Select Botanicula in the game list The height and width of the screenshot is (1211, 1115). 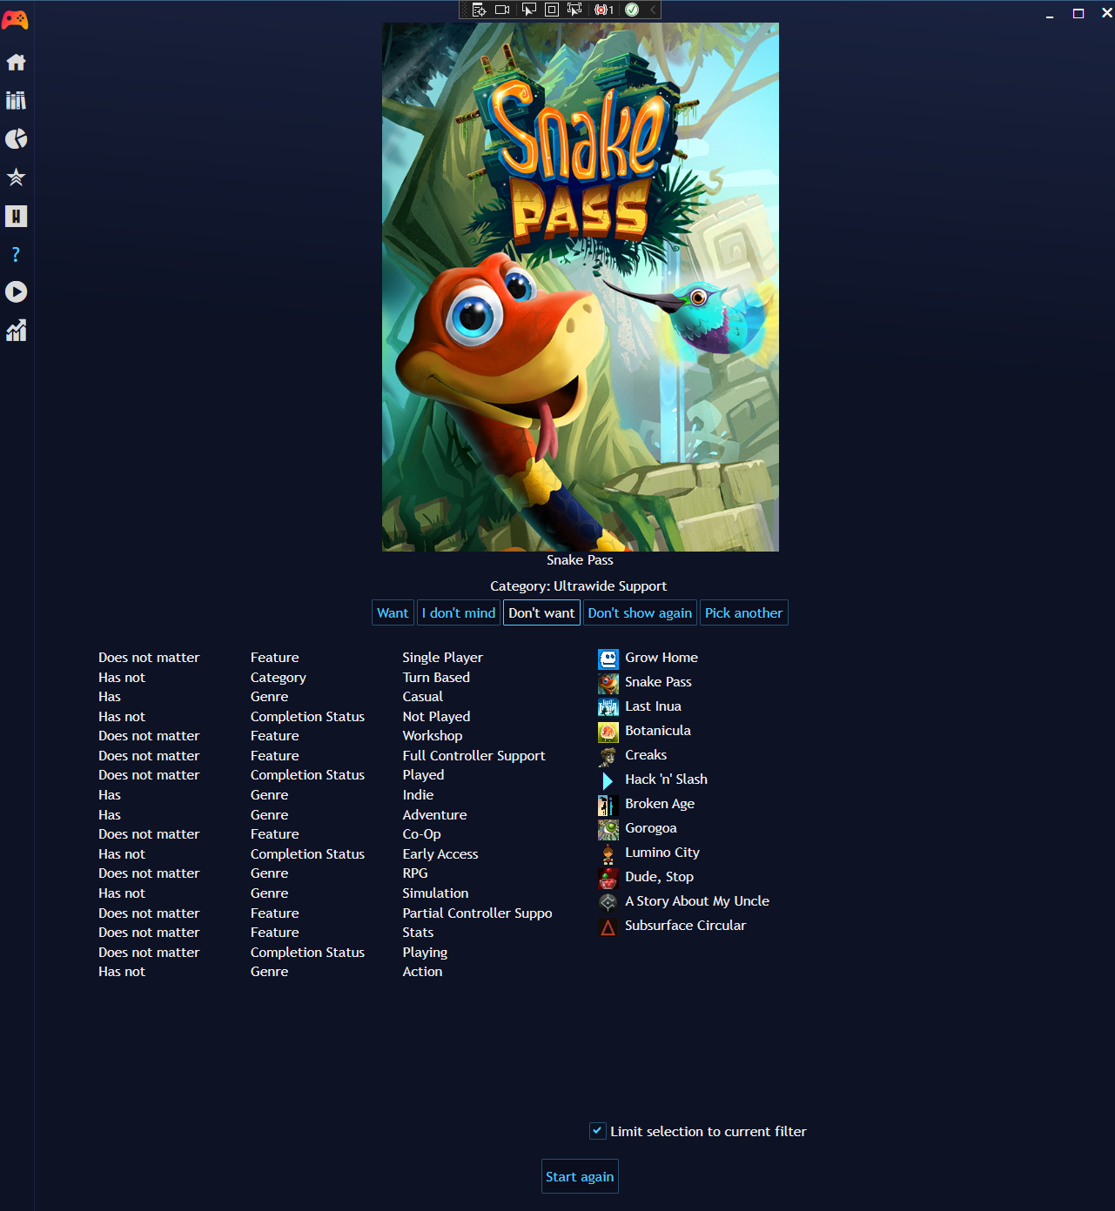(x=658, y=731)
